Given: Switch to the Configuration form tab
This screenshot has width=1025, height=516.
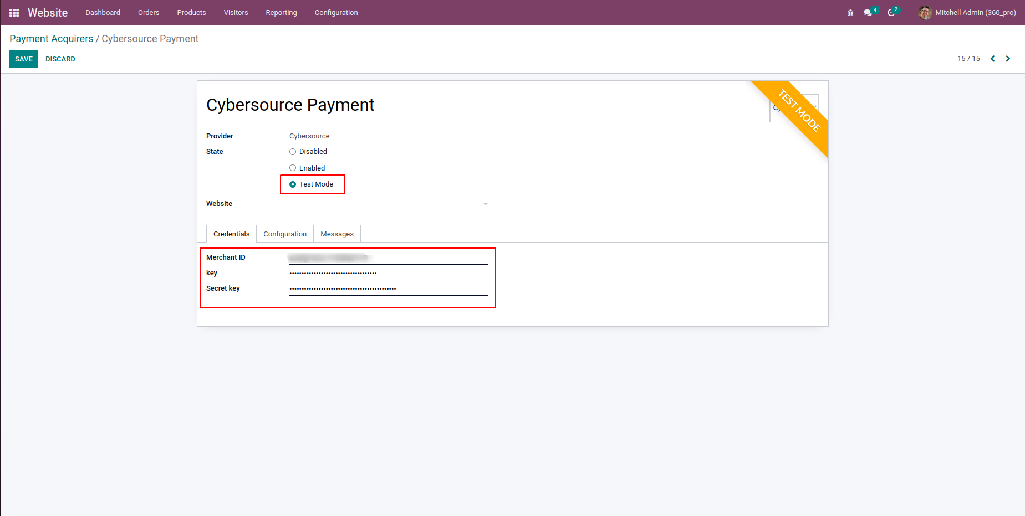Looking at the screenshot, I should pyautogui.click(x=285, y=234).
